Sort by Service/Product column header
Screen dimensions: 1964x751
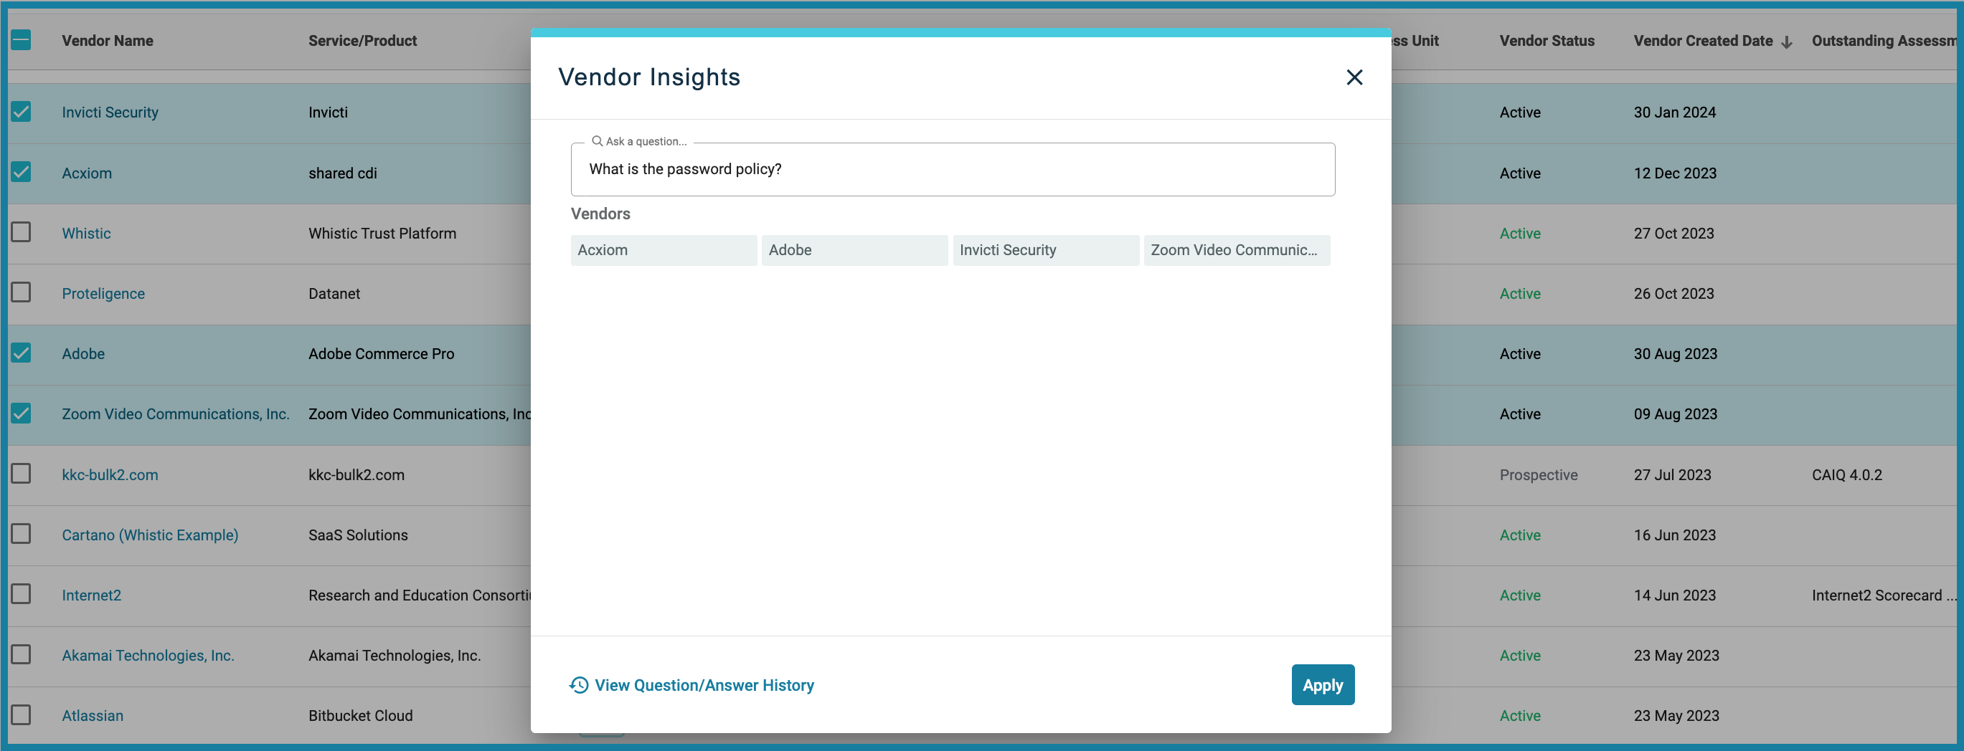tap(362, 40)
